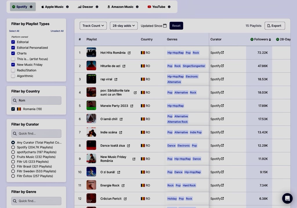Screen dimensions: 297x208
Task: Click the Export button
Action: (x=274, y=26)
